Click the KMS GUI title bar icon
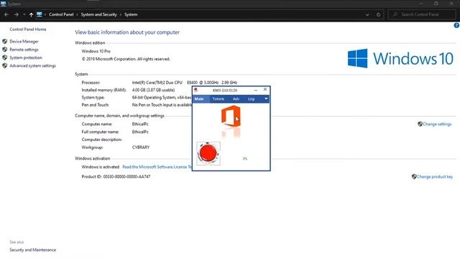Image resolution: width=460 pixels, height=259 pixels. click(196, 90)
